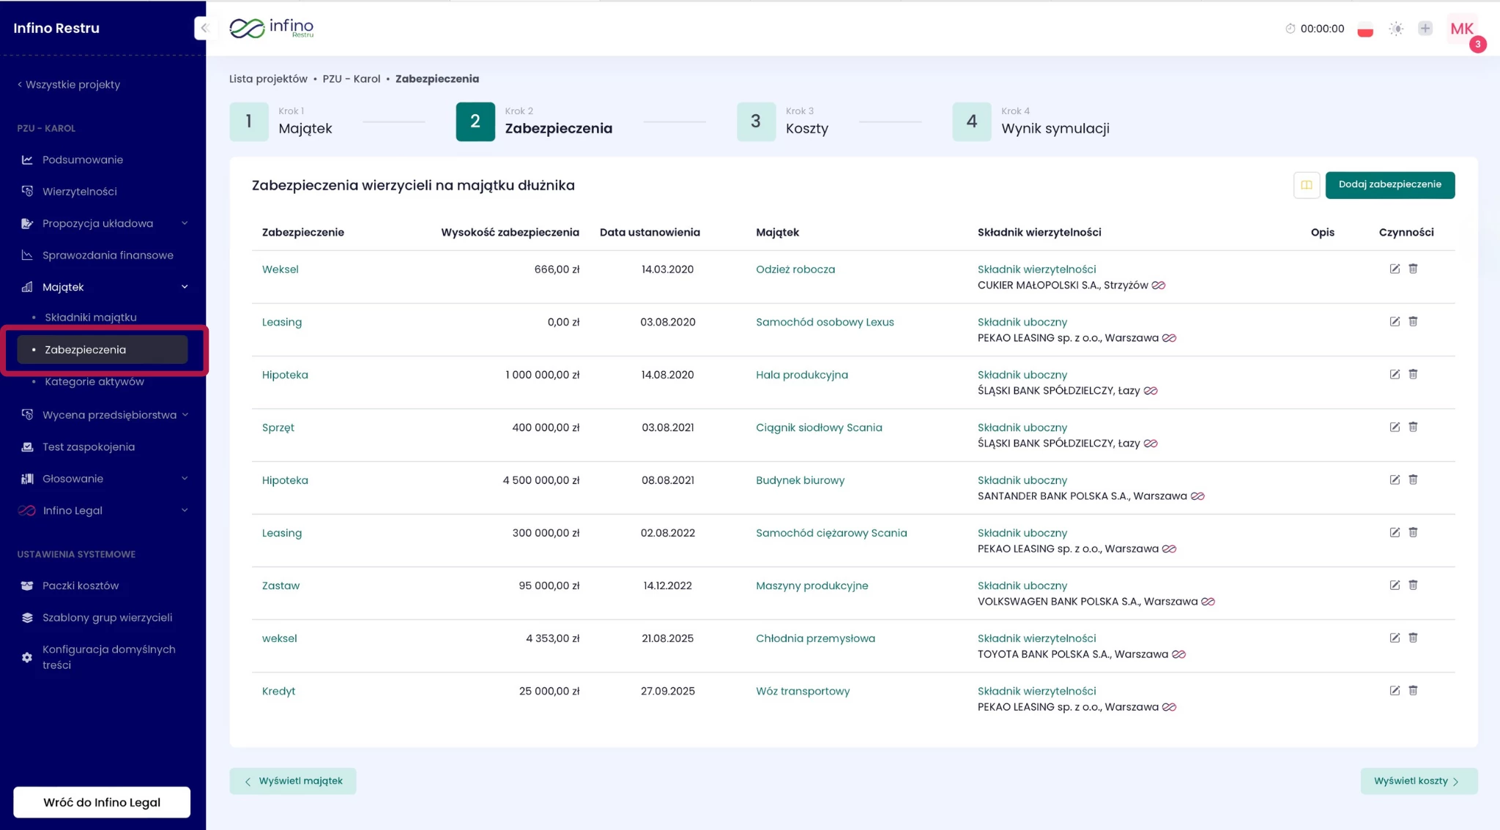
Task: Click the timer 00:00:00 control
Action: [x=1315, y=29]
